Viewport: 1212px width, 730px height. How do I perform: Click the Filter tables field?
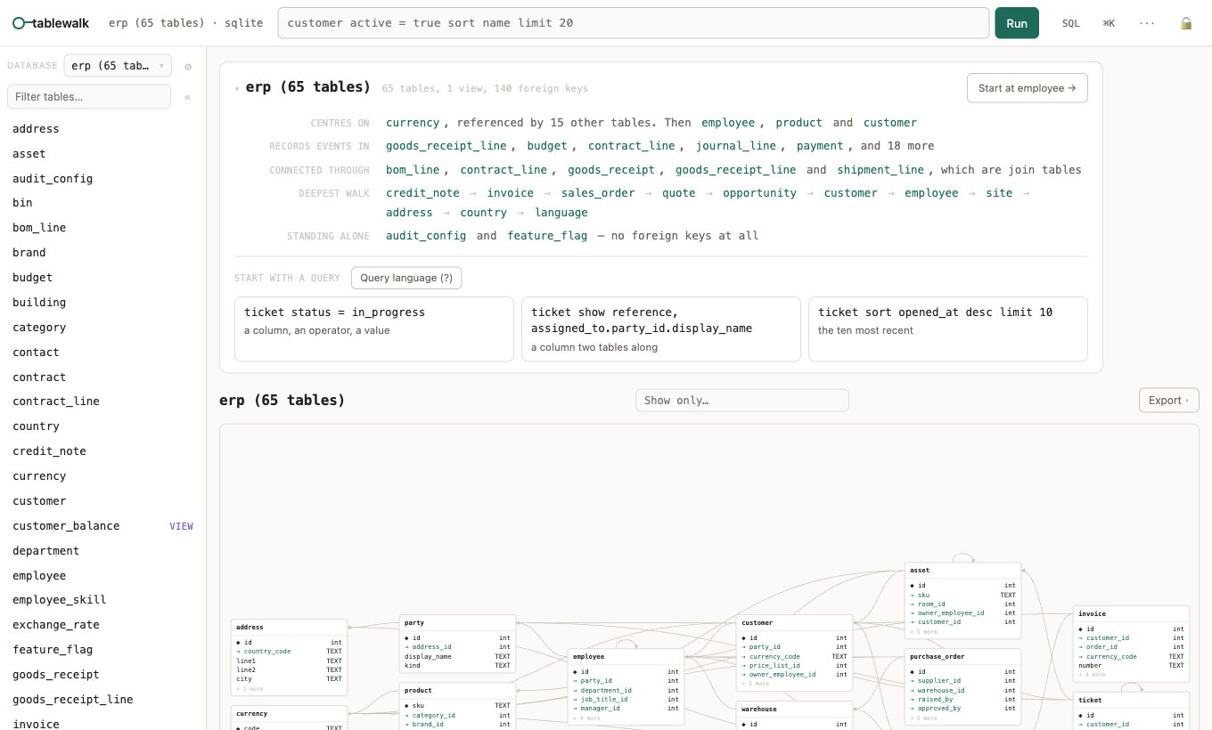tap(89, 96)
